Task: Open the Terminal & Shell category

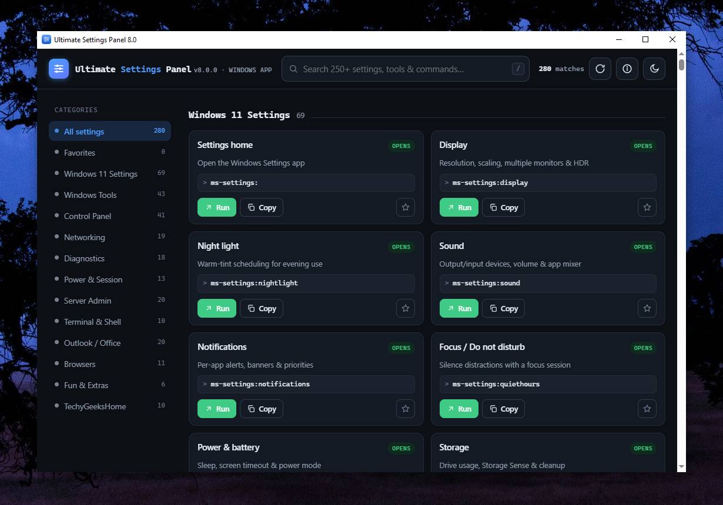Action: [110, 321]
